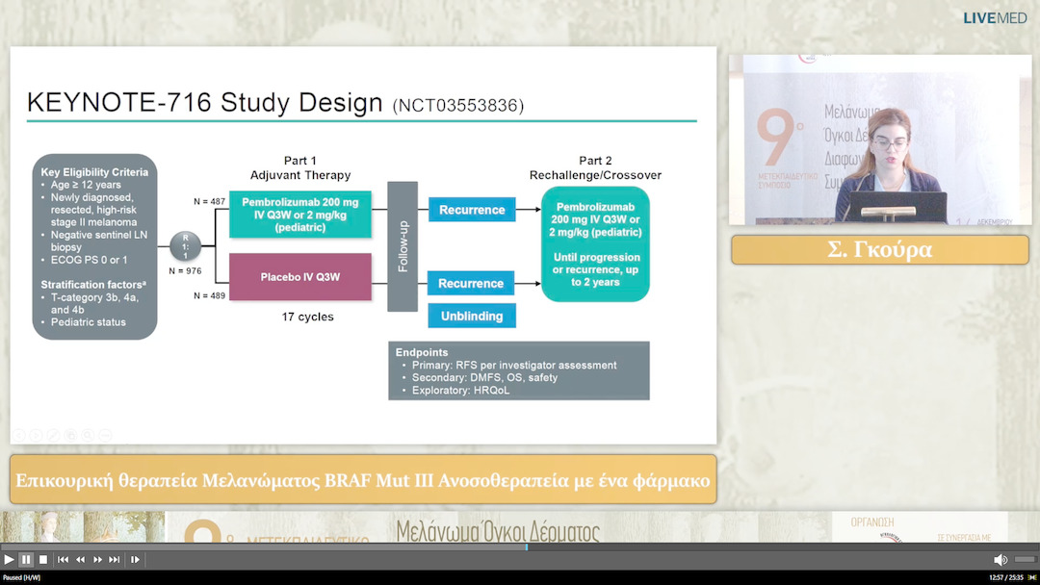Mute audio with speaker icon
Screen dimensions: 1040x585
pyautogui.click(x=1001, y=559)
